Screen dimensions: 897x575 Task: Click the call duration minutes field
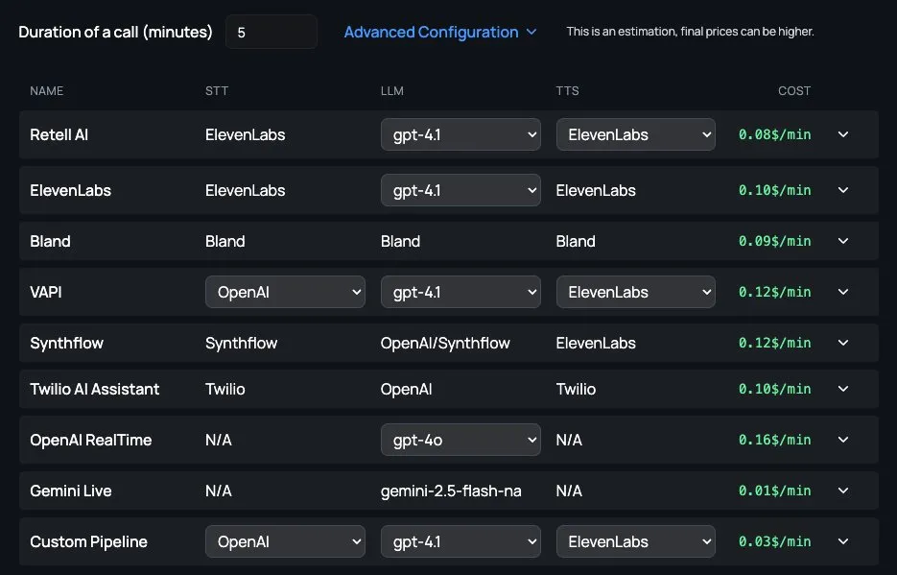[x=271, y=32]
